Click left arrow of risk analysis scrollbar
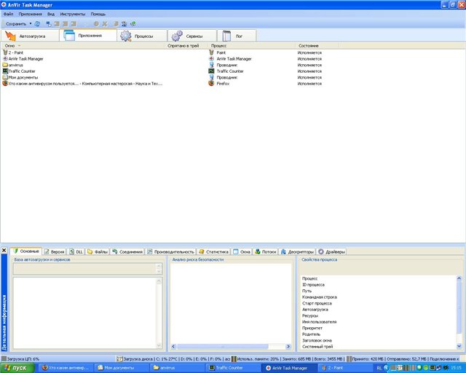466x373 pixels. pos(173,347)
